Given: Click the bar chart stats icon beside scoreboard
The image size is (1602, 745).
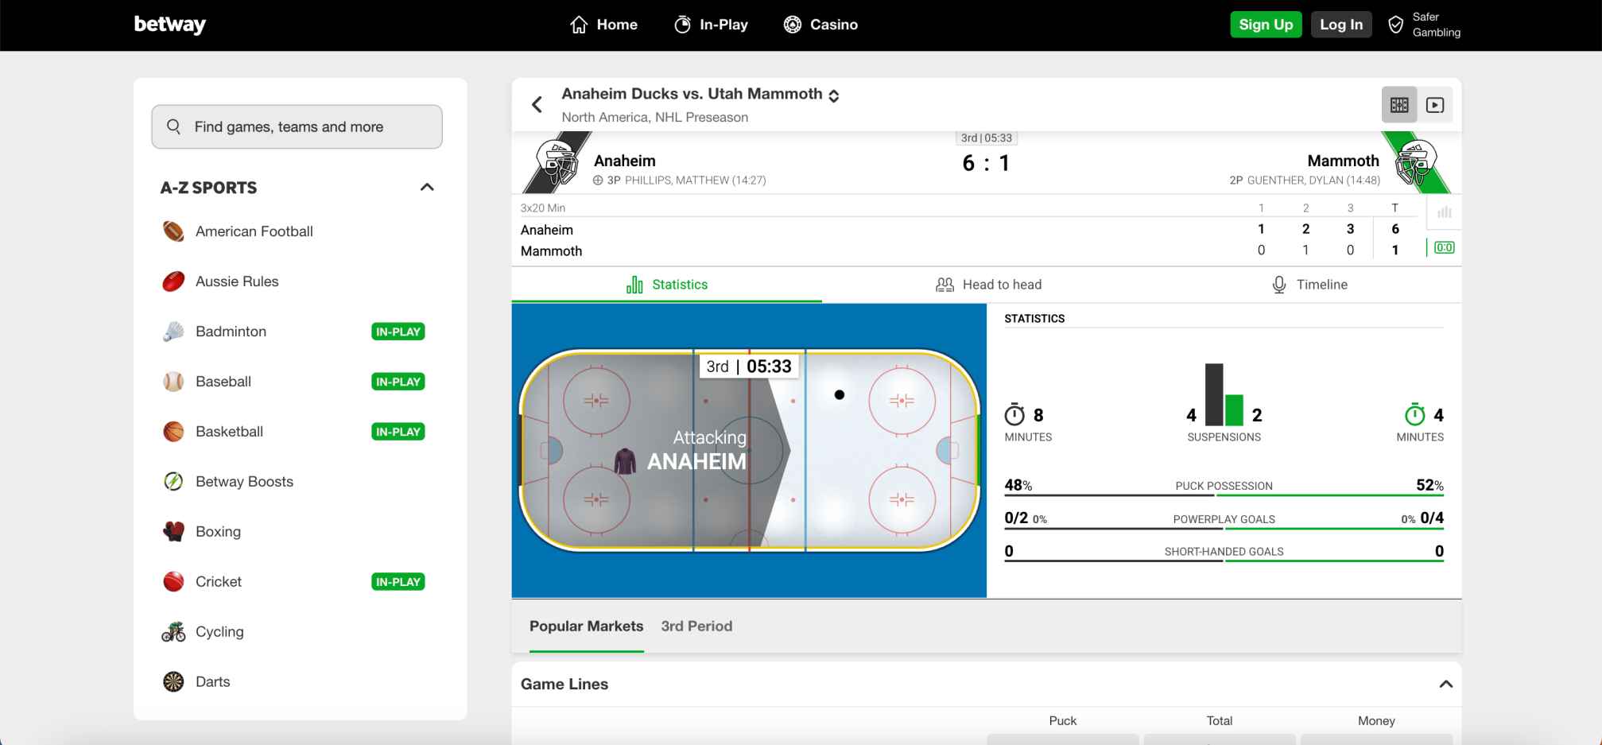Looking at the screenshot, I should point(1444,212).
